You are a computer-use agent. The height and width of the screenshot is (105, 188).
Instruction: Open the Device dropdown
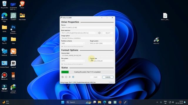[87, 27]
